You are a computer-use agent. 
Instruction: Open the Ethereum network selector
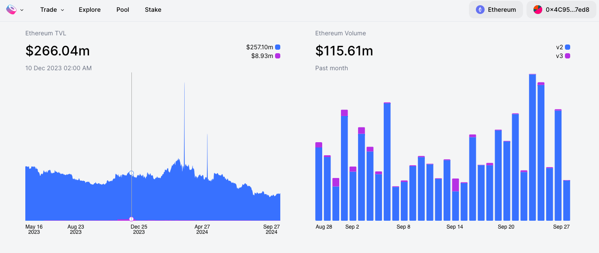point(496,10)
